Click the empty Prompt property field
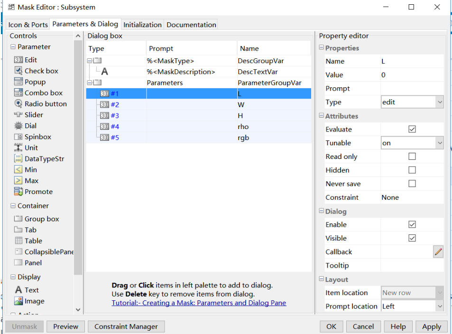This screenshot has height=334, width=452. point(412,89)
